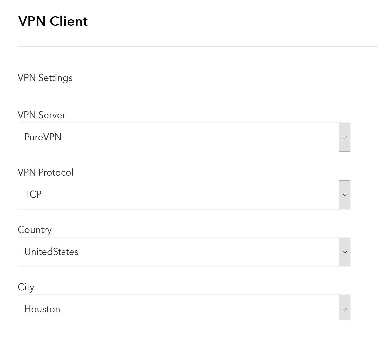378x347 pixels.
Task: Click the chevron arrow of VPN Server dropdown
Action: pos(344,137)
